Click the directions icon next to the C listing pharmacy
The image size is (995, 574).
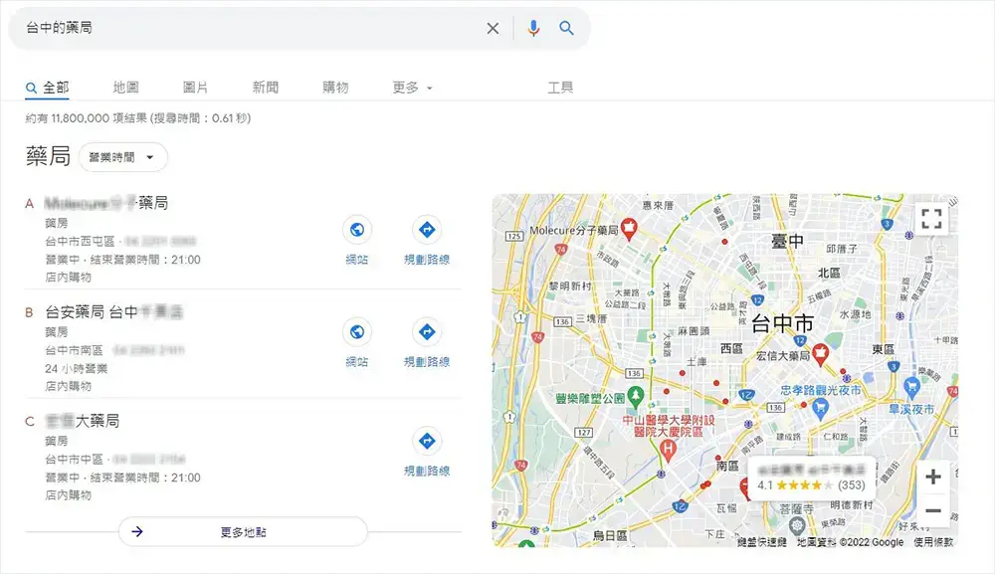point(426,441)
